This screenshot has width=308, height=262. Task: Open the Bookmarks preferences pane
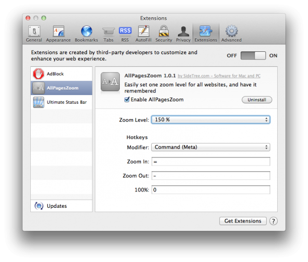(86, 34)
